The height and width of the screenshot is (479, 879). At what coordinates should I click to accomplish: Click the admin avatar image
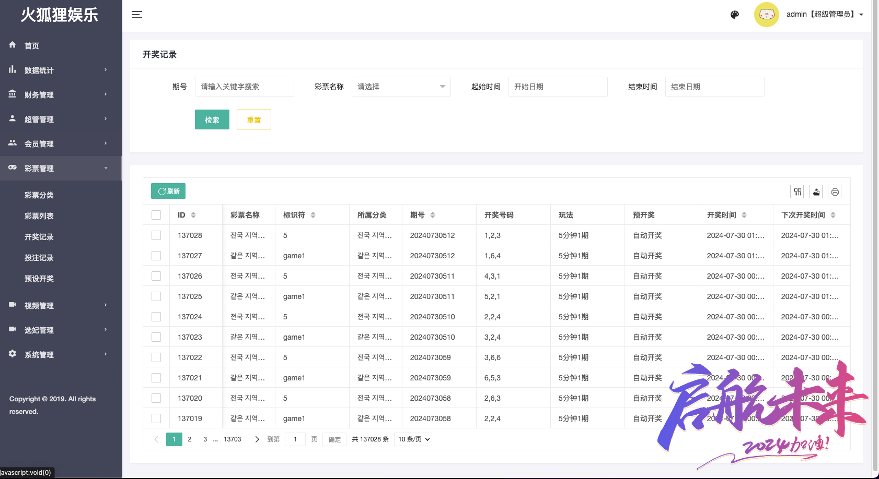click(x=767, y=15)
